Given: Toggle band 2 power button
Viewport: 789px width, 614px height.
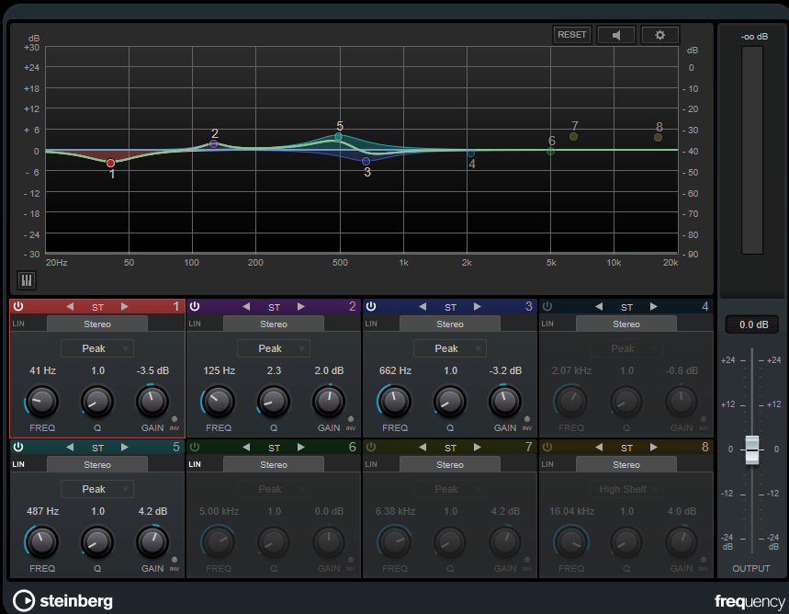Looking at the screenshot, I should tap(195, 306).
